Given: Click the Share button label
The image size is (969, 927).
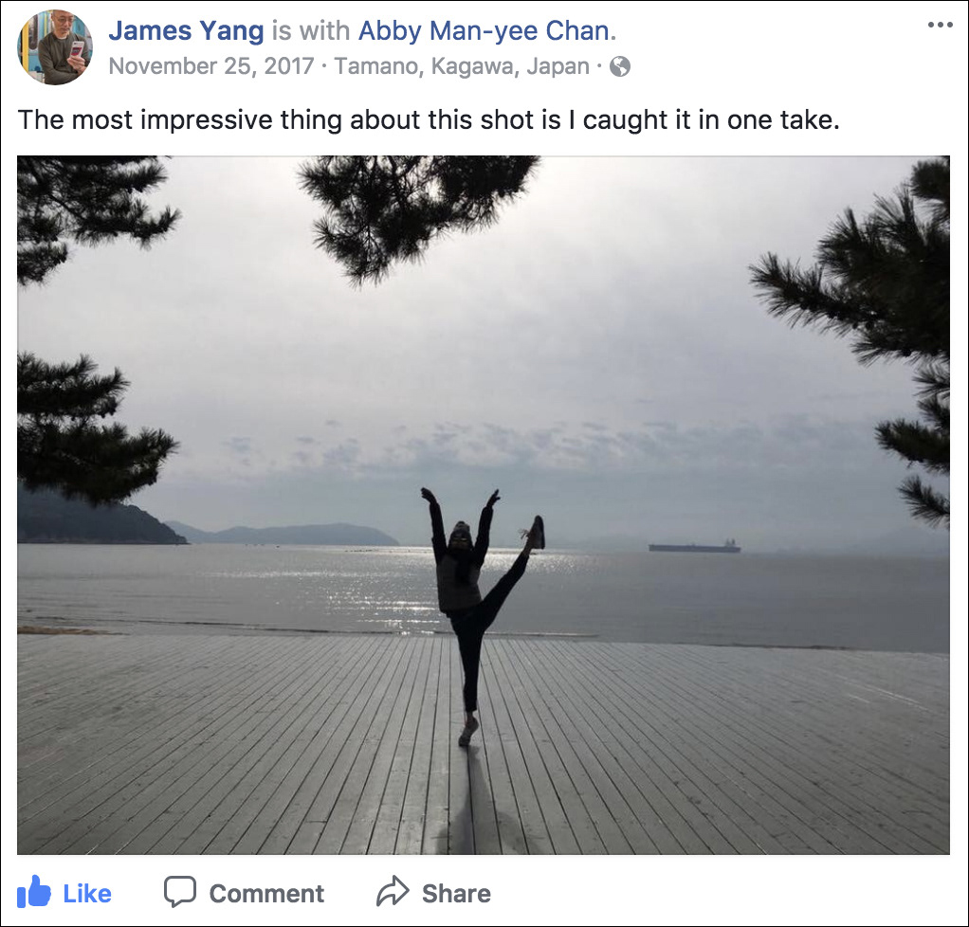Looking at the screenshot, I should pos(456,894).
